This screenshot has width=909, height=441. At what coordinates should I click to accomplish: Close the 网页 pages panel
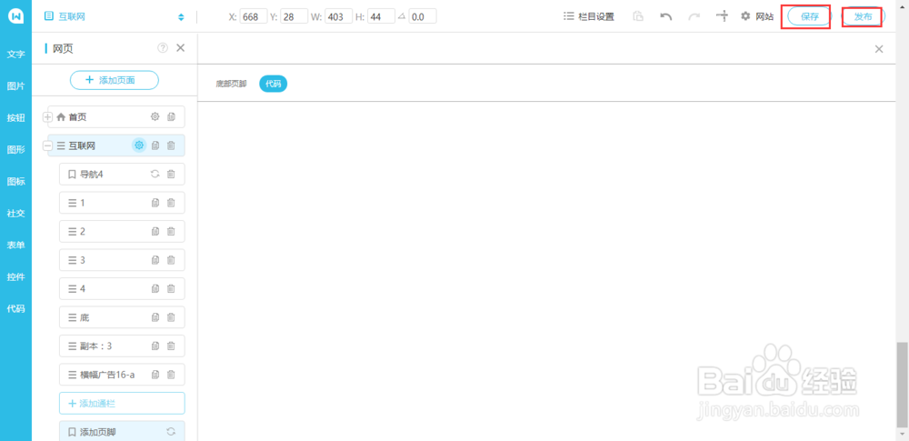pos(180,48)
